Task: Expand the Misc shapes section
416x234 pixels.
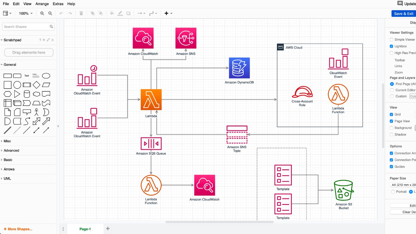Action: 7,141
